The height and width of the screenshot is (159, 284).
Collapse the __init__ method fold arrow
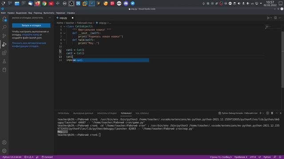64,33
